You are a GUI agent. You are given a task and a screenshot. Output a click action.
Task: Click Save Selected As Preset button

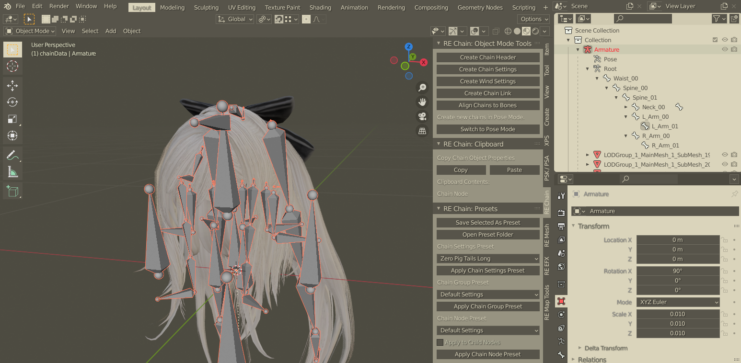click(x=488, y=223)
